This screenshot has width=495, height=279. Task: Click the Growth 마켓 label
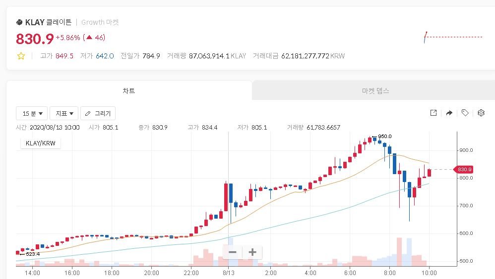(100, 22)
